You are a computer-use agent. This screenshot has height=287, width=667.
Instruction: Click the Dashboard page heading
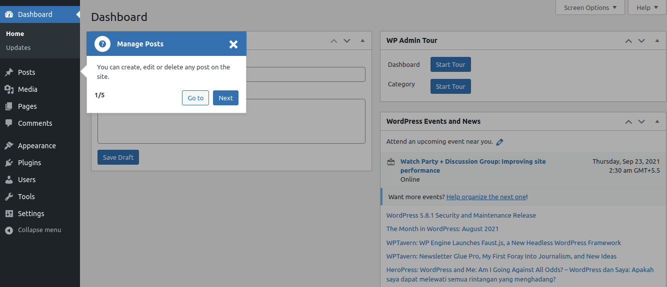pos(119,17)
